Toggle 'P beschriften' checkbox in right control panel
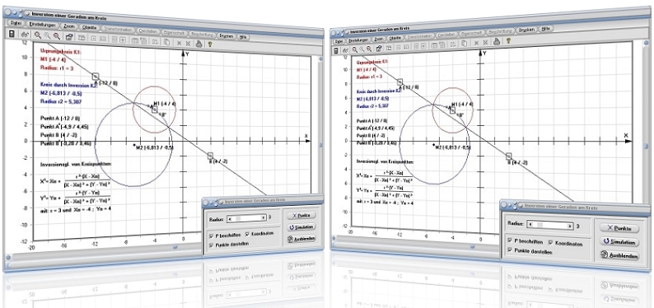 (510, 240)
